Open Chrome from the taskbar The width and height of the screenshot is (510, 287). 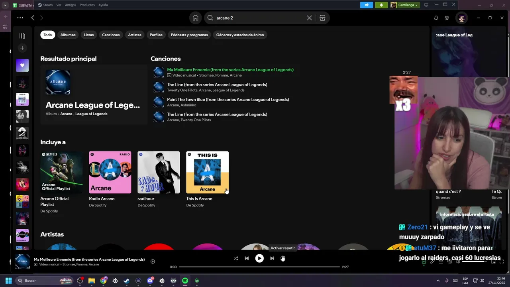[x=104, y=281]
